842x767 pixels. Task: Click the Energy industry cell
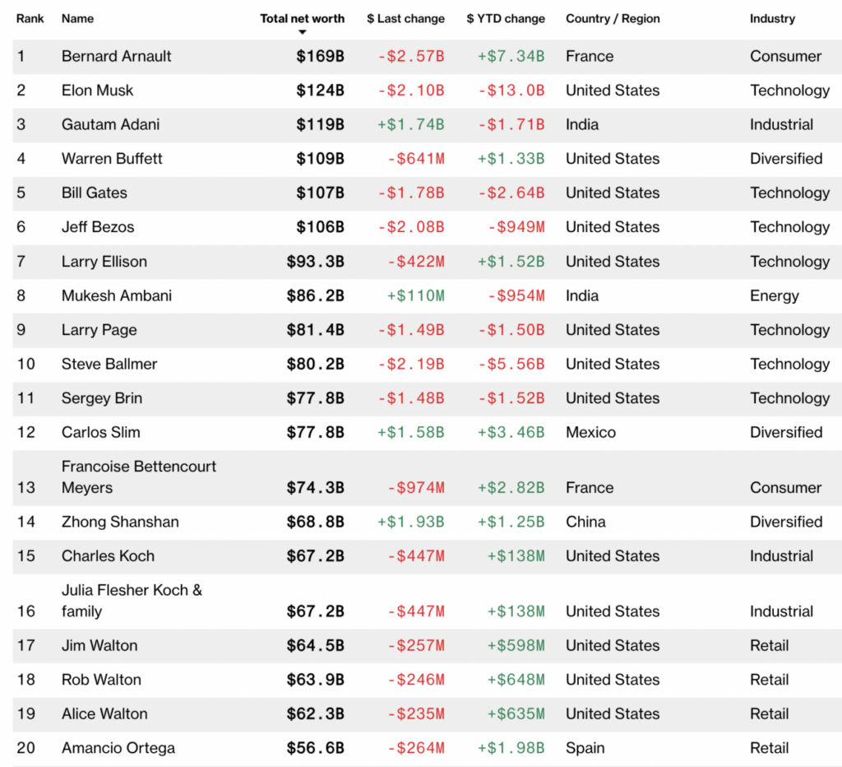pyautogui.click(x=774, y=295)
